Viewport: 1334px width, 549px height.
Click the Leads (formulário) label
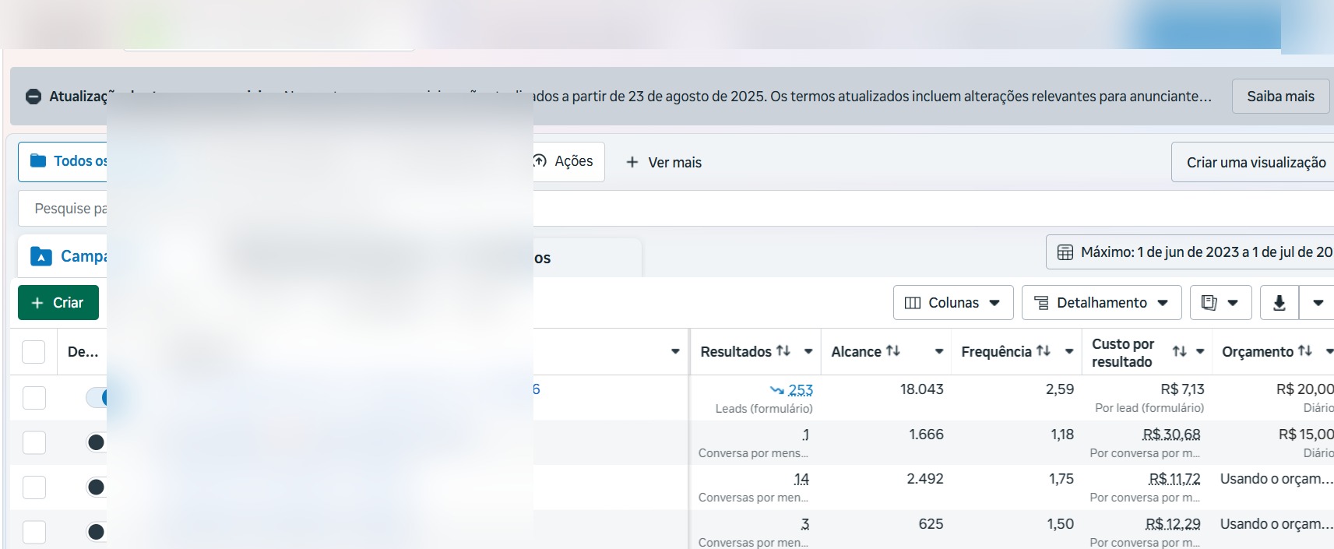point(764,408)
